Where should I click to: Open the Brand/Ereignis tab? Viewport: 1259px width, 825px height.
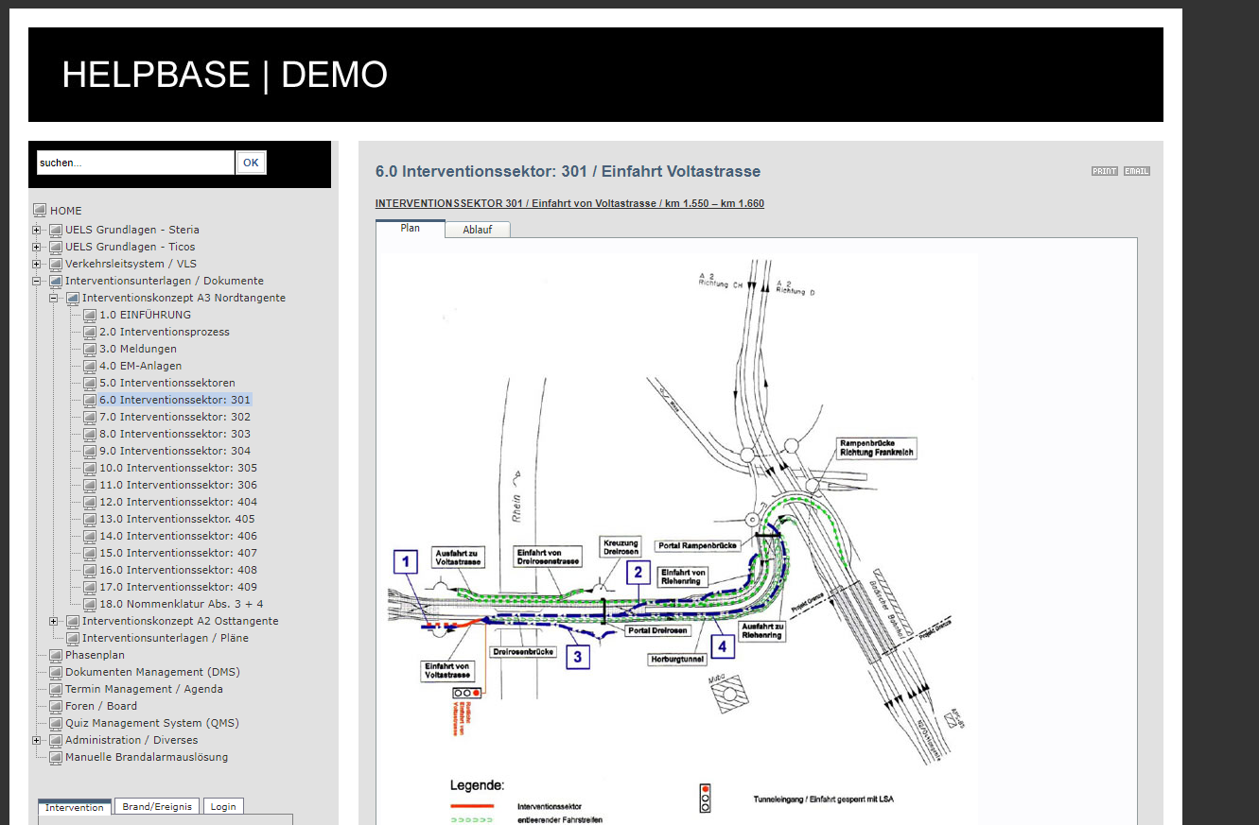tap(157, 807)
